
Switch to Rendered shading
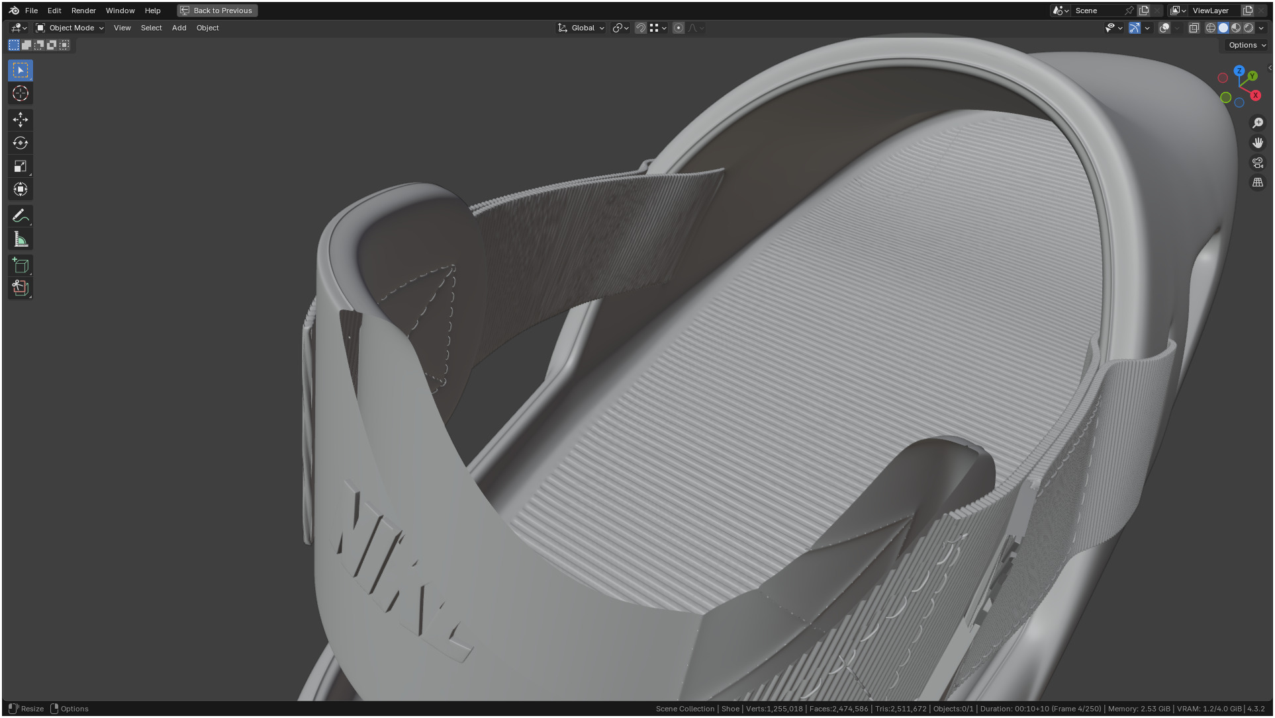pos(1249,28)
